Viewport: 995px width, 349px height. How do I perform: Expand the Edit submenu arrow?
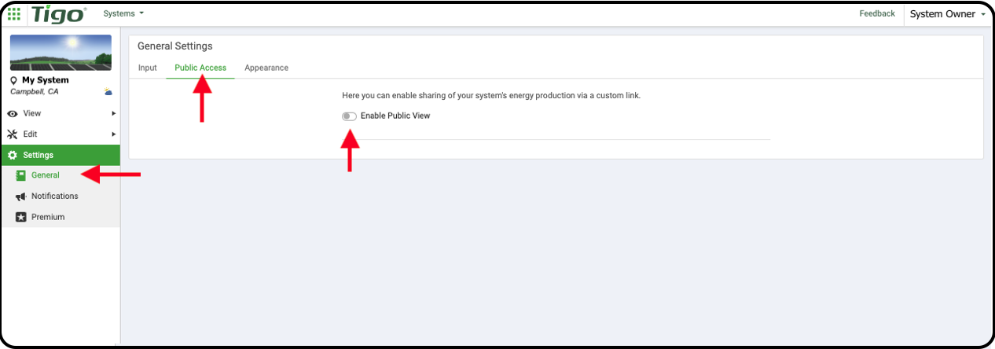[114, 134]
